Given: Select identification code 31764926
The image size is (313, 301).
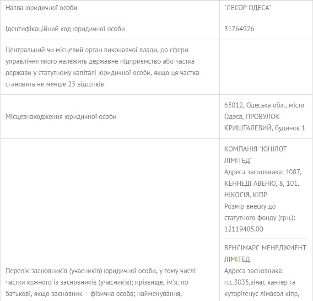Looking at the screenshot, I should pyautogui.click(x=239, y=29).
